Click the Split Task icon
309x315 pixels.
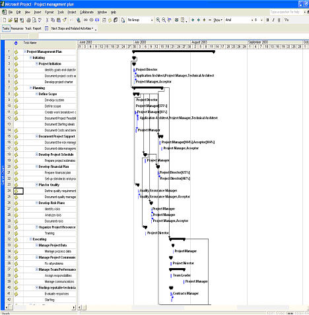tap(97, 20)
